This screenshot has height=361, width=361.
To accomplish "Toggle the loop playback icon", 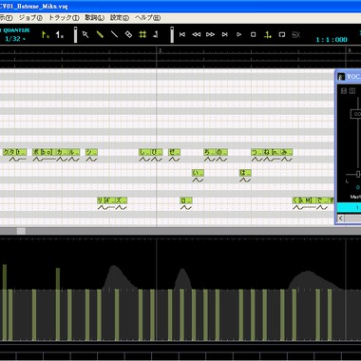I will 281,34.
